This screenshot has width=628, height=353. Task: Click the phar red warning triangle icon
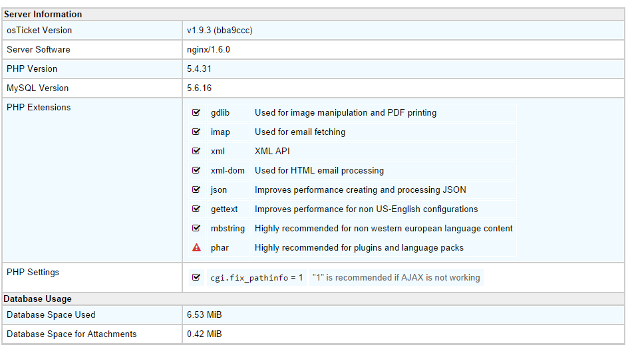pos(196,248)
